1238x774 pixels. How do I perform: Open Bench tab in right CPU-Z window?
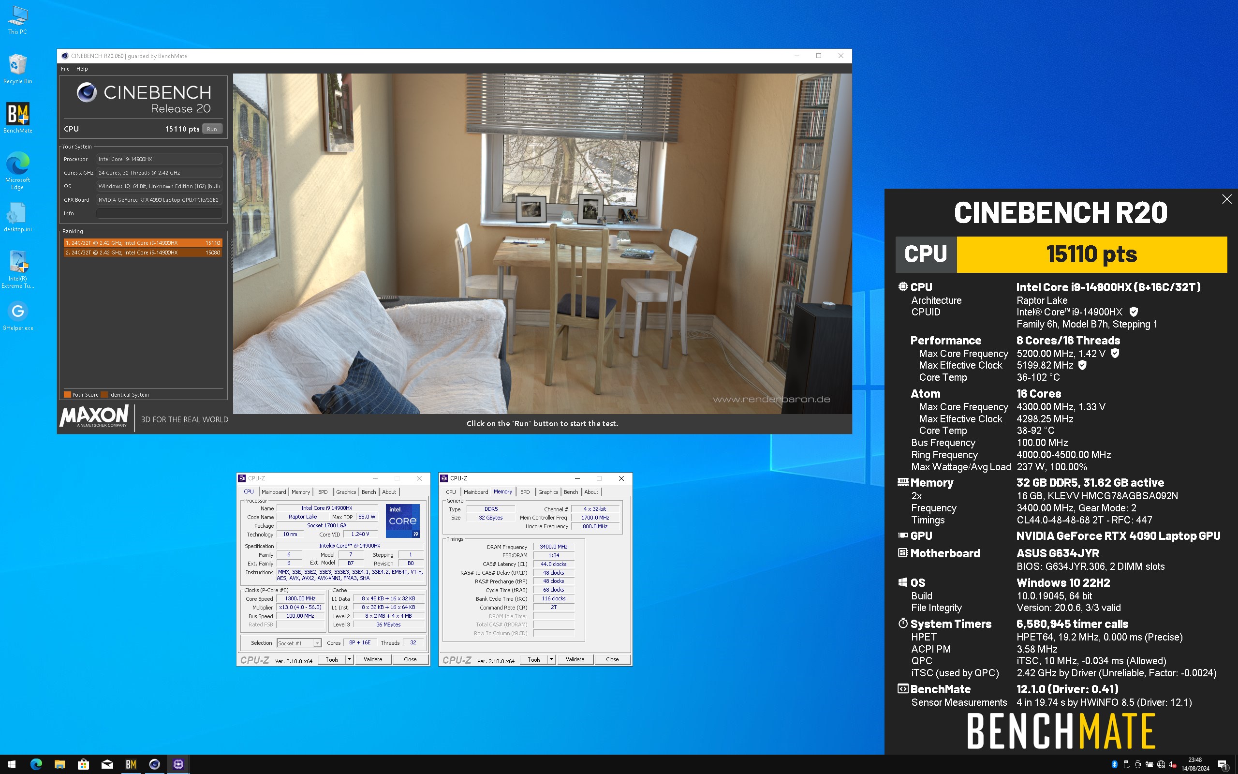[571, 492]
